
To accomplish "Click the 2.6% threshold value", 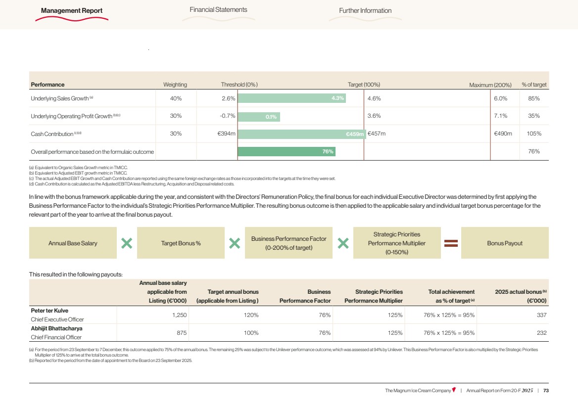I will [x=229, y=98].
